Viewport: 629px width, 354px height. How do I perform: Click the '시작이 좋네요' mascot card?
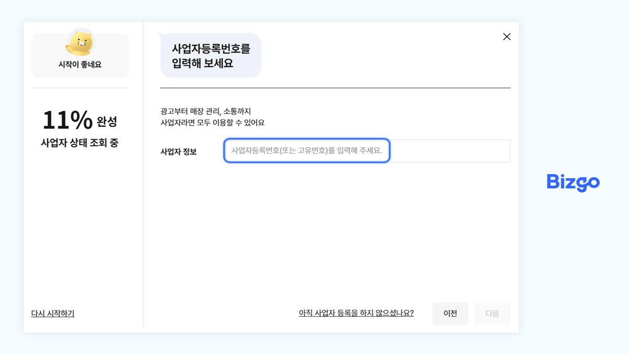click(x=80, y=55)
